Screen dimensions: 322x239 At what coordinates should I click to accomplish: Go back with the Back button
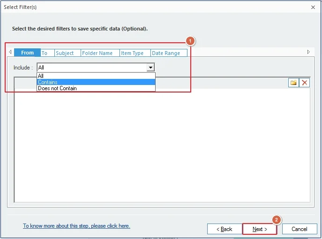(x=225, y=229)
